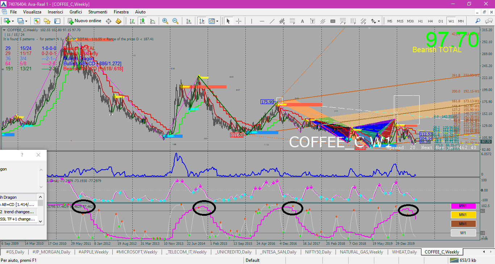The image size is (495, 264).
Task: Switch to the WHEAT,Daily chart tab
Action: pyautogui.click(x=404, y=252)
